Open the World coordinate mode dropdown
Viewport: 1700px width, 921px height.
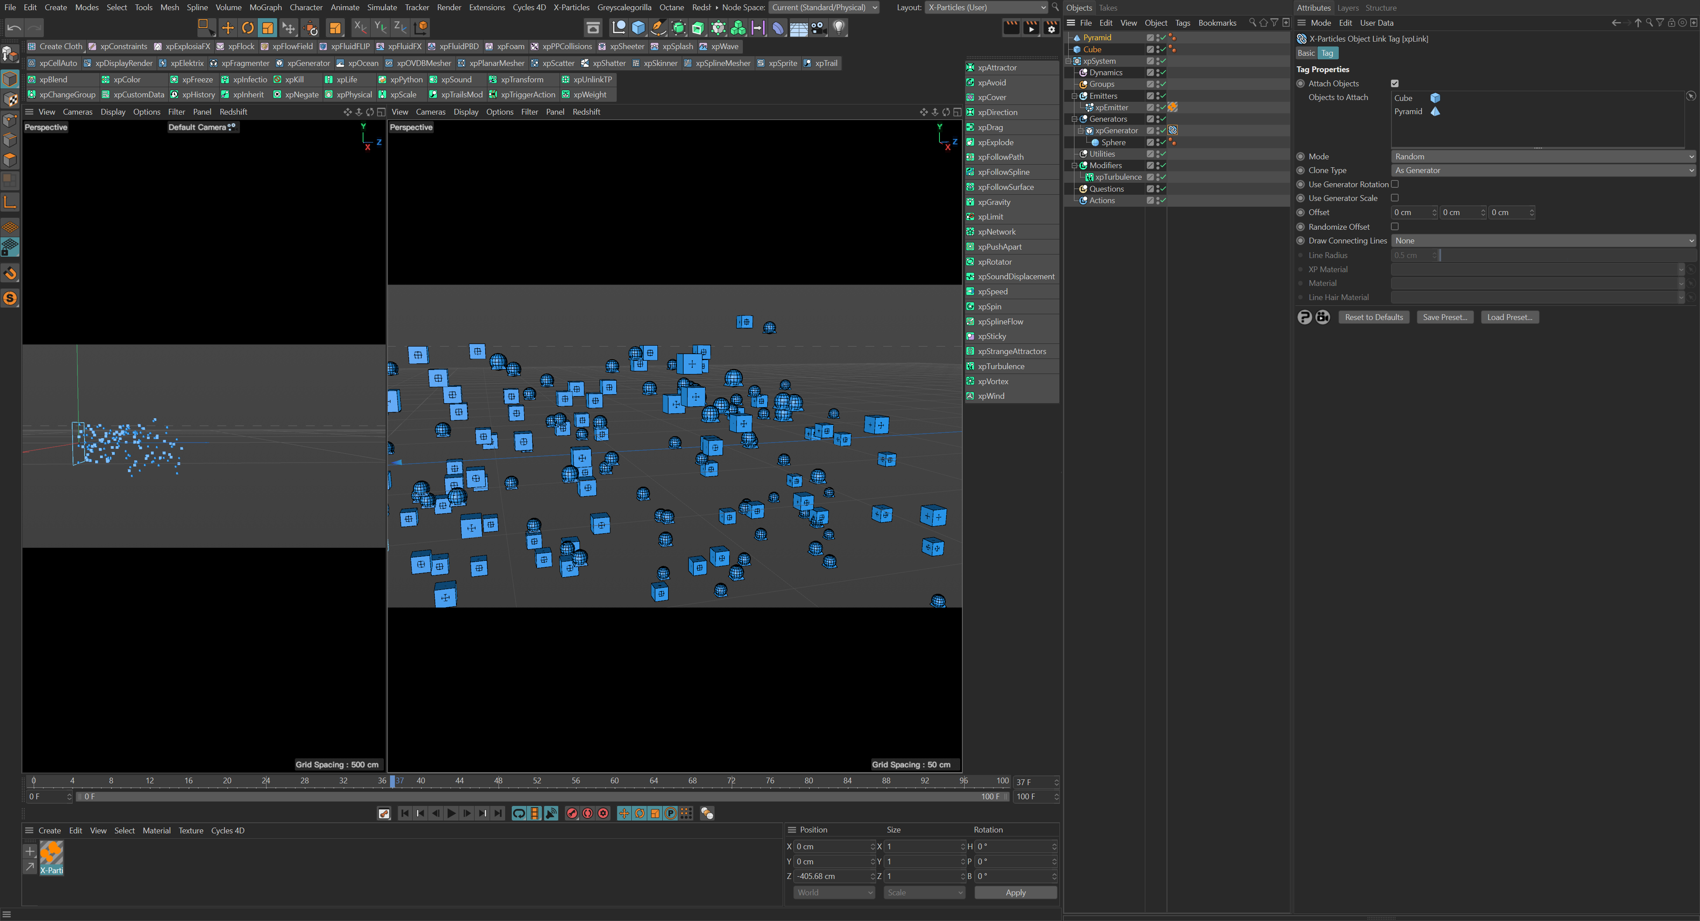[x=834, y=893]
